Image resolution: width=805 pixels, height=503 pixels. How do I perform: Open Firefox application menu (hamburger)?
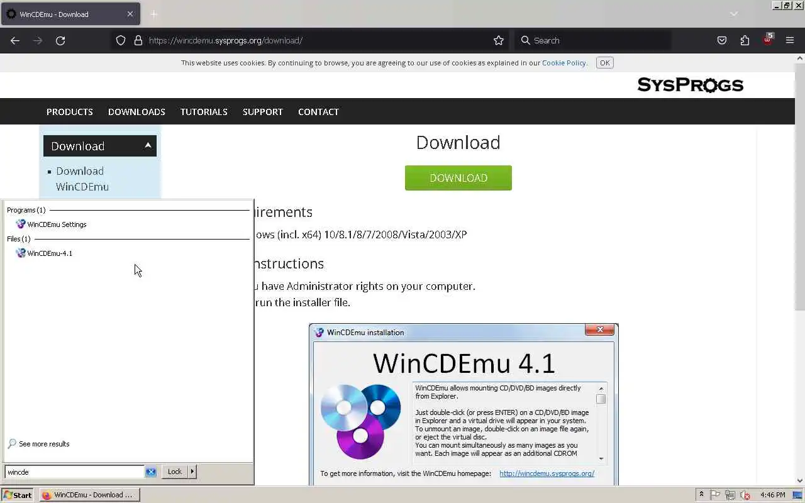point(790,40)
